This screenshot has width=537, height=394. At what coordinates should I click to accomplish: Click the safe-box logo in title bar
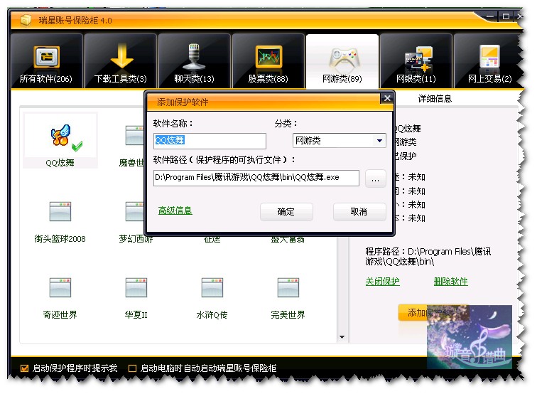tap(26, 20)
